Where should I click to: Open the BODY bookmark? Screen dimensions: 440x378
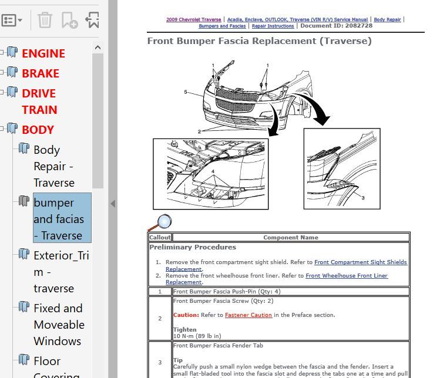tap(38, 130)
